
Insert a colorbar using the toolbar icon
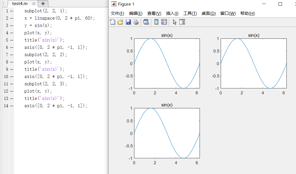tap(156, 22)
